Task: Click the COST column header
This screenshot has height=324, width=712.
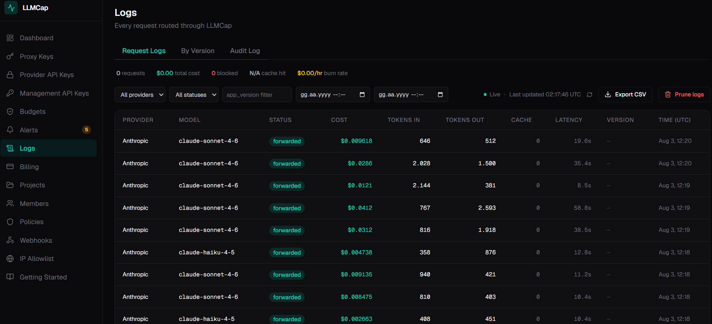Action: (x=339, y=120)
